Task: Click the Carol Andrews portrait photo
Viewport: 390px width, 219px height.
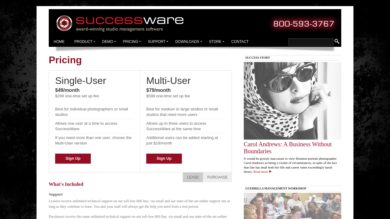Action: click(292, 101)
